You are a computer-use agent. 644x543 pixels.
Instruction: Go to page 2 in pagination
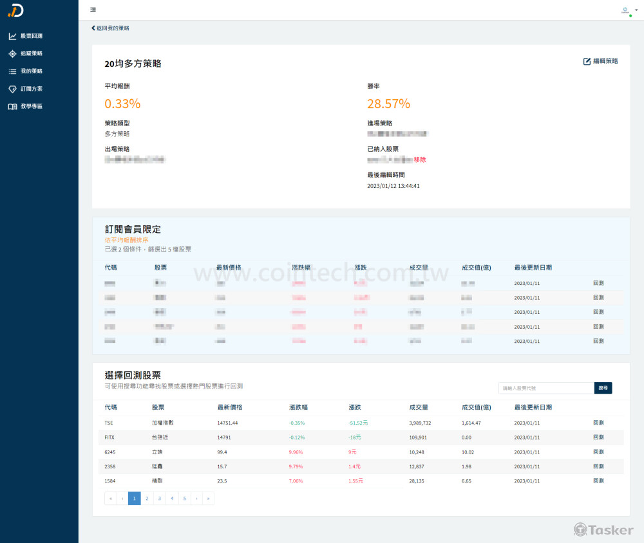pyautogui.click(x=147, y=498)
